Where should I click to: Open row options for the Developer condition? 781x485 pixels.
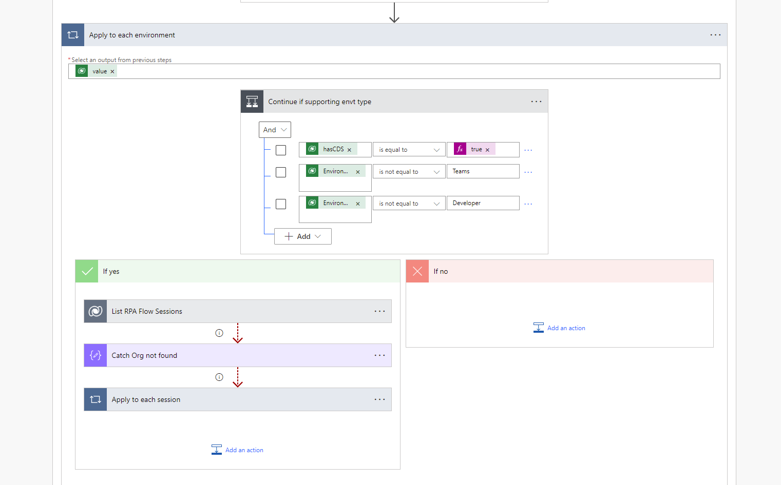tap(528, 204)
